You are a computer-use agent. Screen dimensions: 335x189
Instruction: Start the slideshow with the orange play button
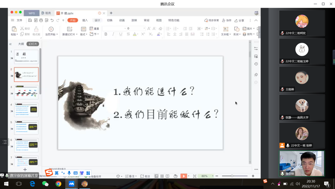coord(184,176)
